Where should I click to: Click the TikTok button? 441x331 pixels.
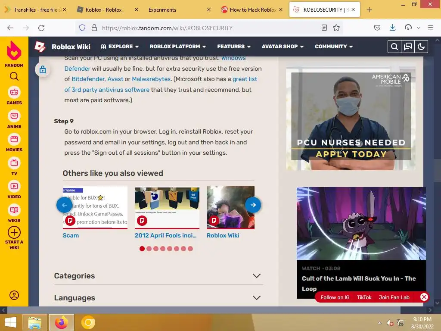[x=364, y=297]
